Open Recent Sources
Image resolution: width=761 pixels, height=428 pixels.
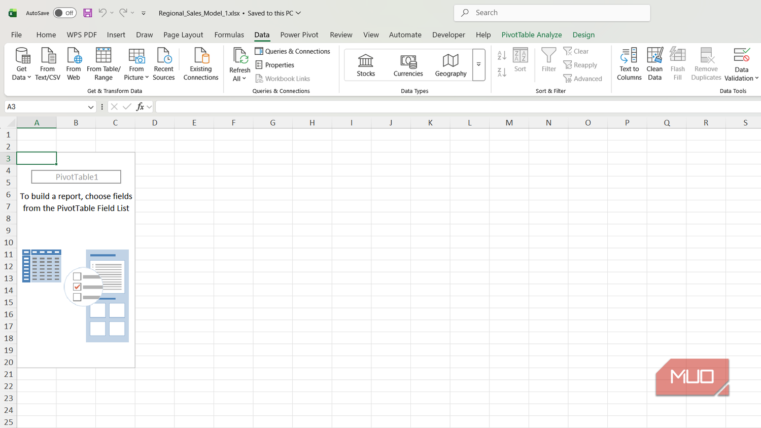(x=164, y=64)
